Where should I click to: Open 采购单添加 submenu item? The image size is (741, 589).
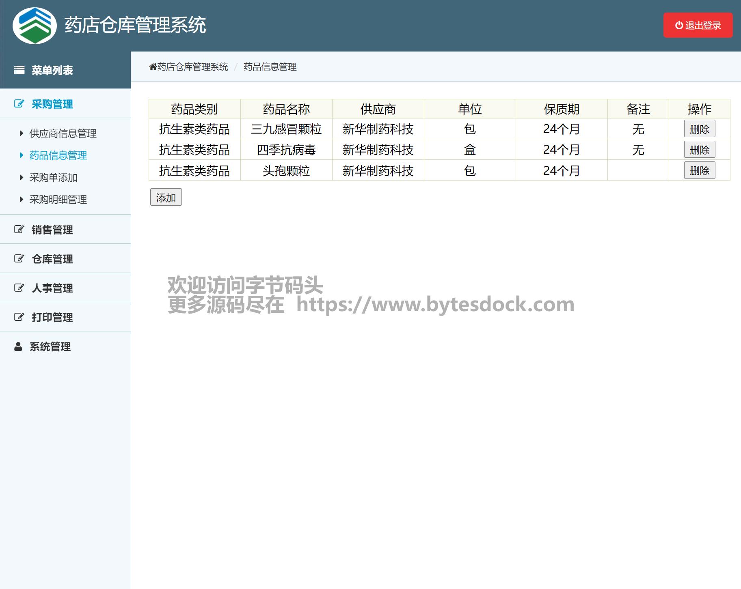[53, 178]
